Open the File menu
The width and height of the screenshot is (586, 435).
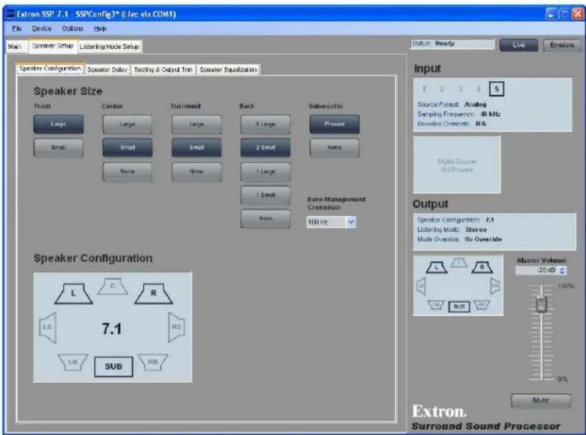16,29
